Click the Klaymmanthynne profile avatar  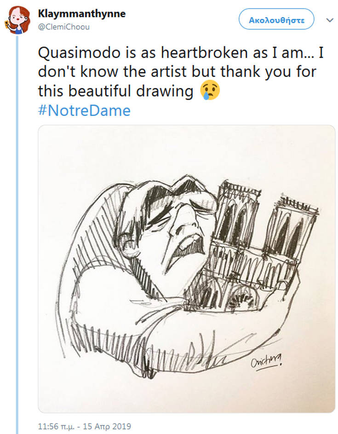pyautogui.click(x=19, y=20)
